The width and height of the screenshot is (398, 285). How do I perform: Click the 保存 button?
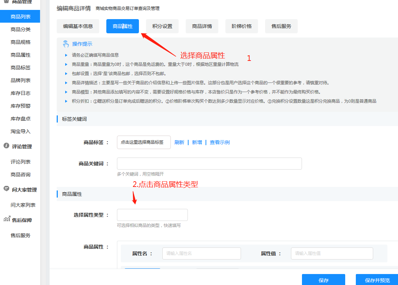[323, 279]
